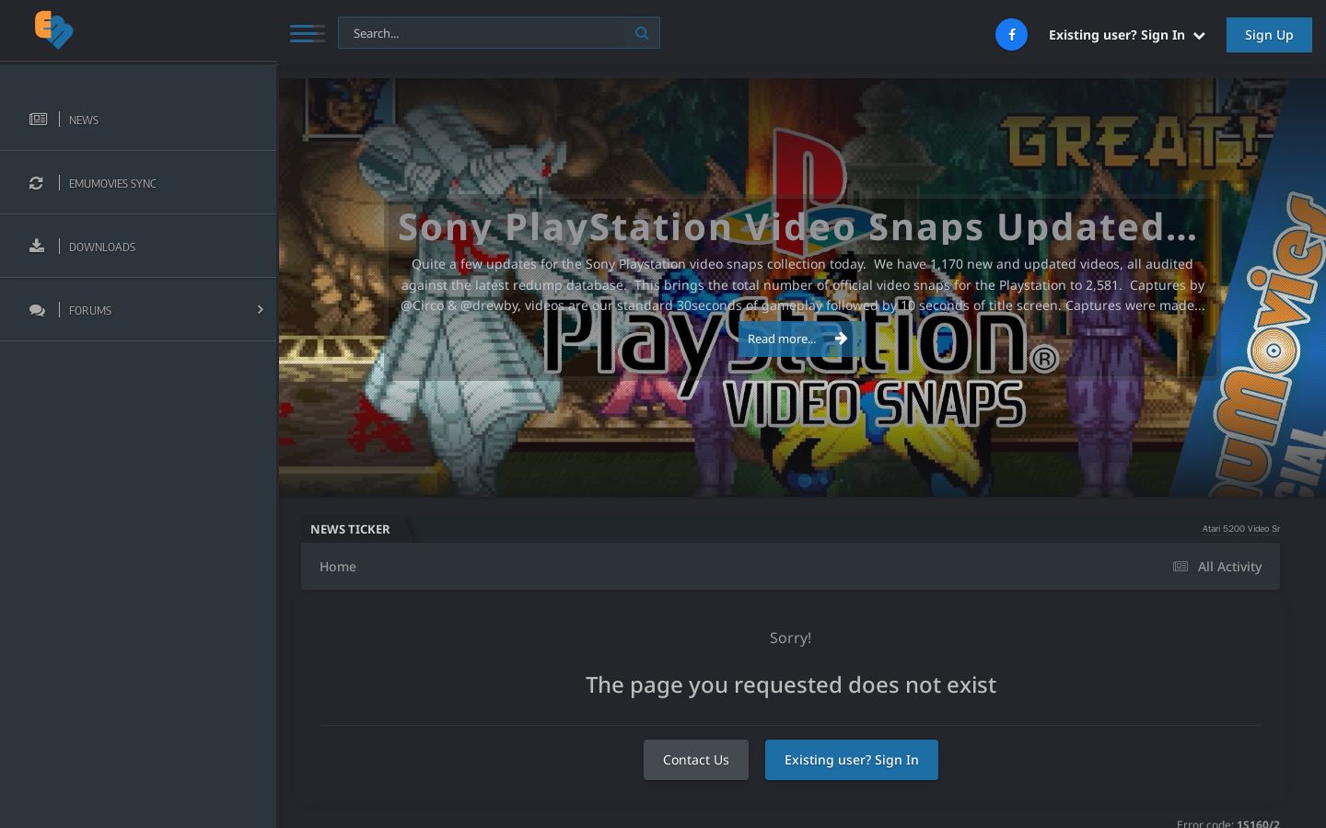Image resolution: width=1326 pixels, height=828 pixels.
Task: Click the NEWS TICKER label
Action: [x=350, y=529]
